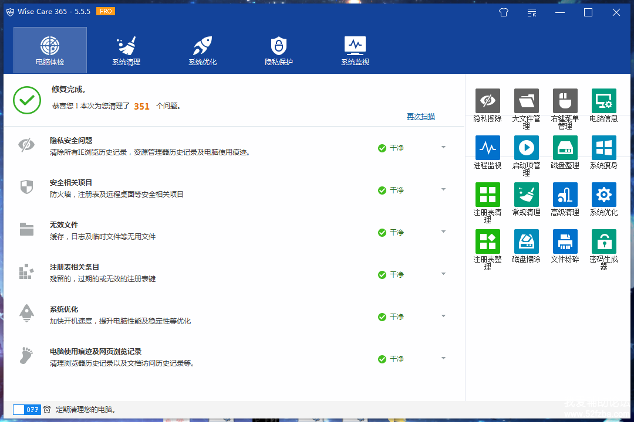
Task: Switch to the 系统清理 tab
Action: [x=126, y=50]
